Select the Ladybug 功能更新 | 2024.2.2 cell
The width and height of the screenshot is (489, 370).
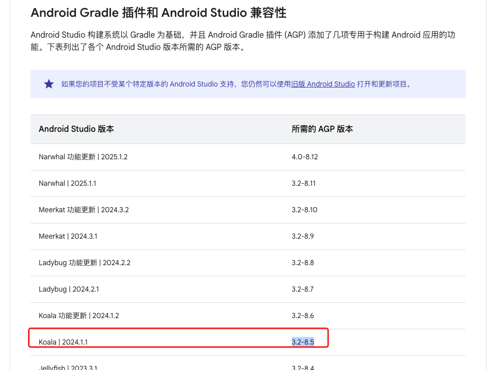pyautogui.click(x=85, y=263)
